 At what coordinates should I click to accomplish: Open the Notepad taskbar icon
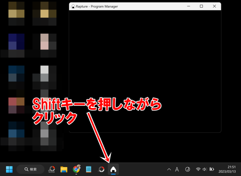coord(88,169)
